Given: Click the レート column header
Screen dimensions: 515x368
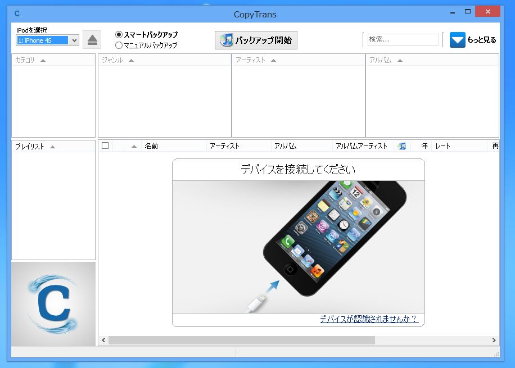Looking at the screenshot, I should click(x=459, y=146).
